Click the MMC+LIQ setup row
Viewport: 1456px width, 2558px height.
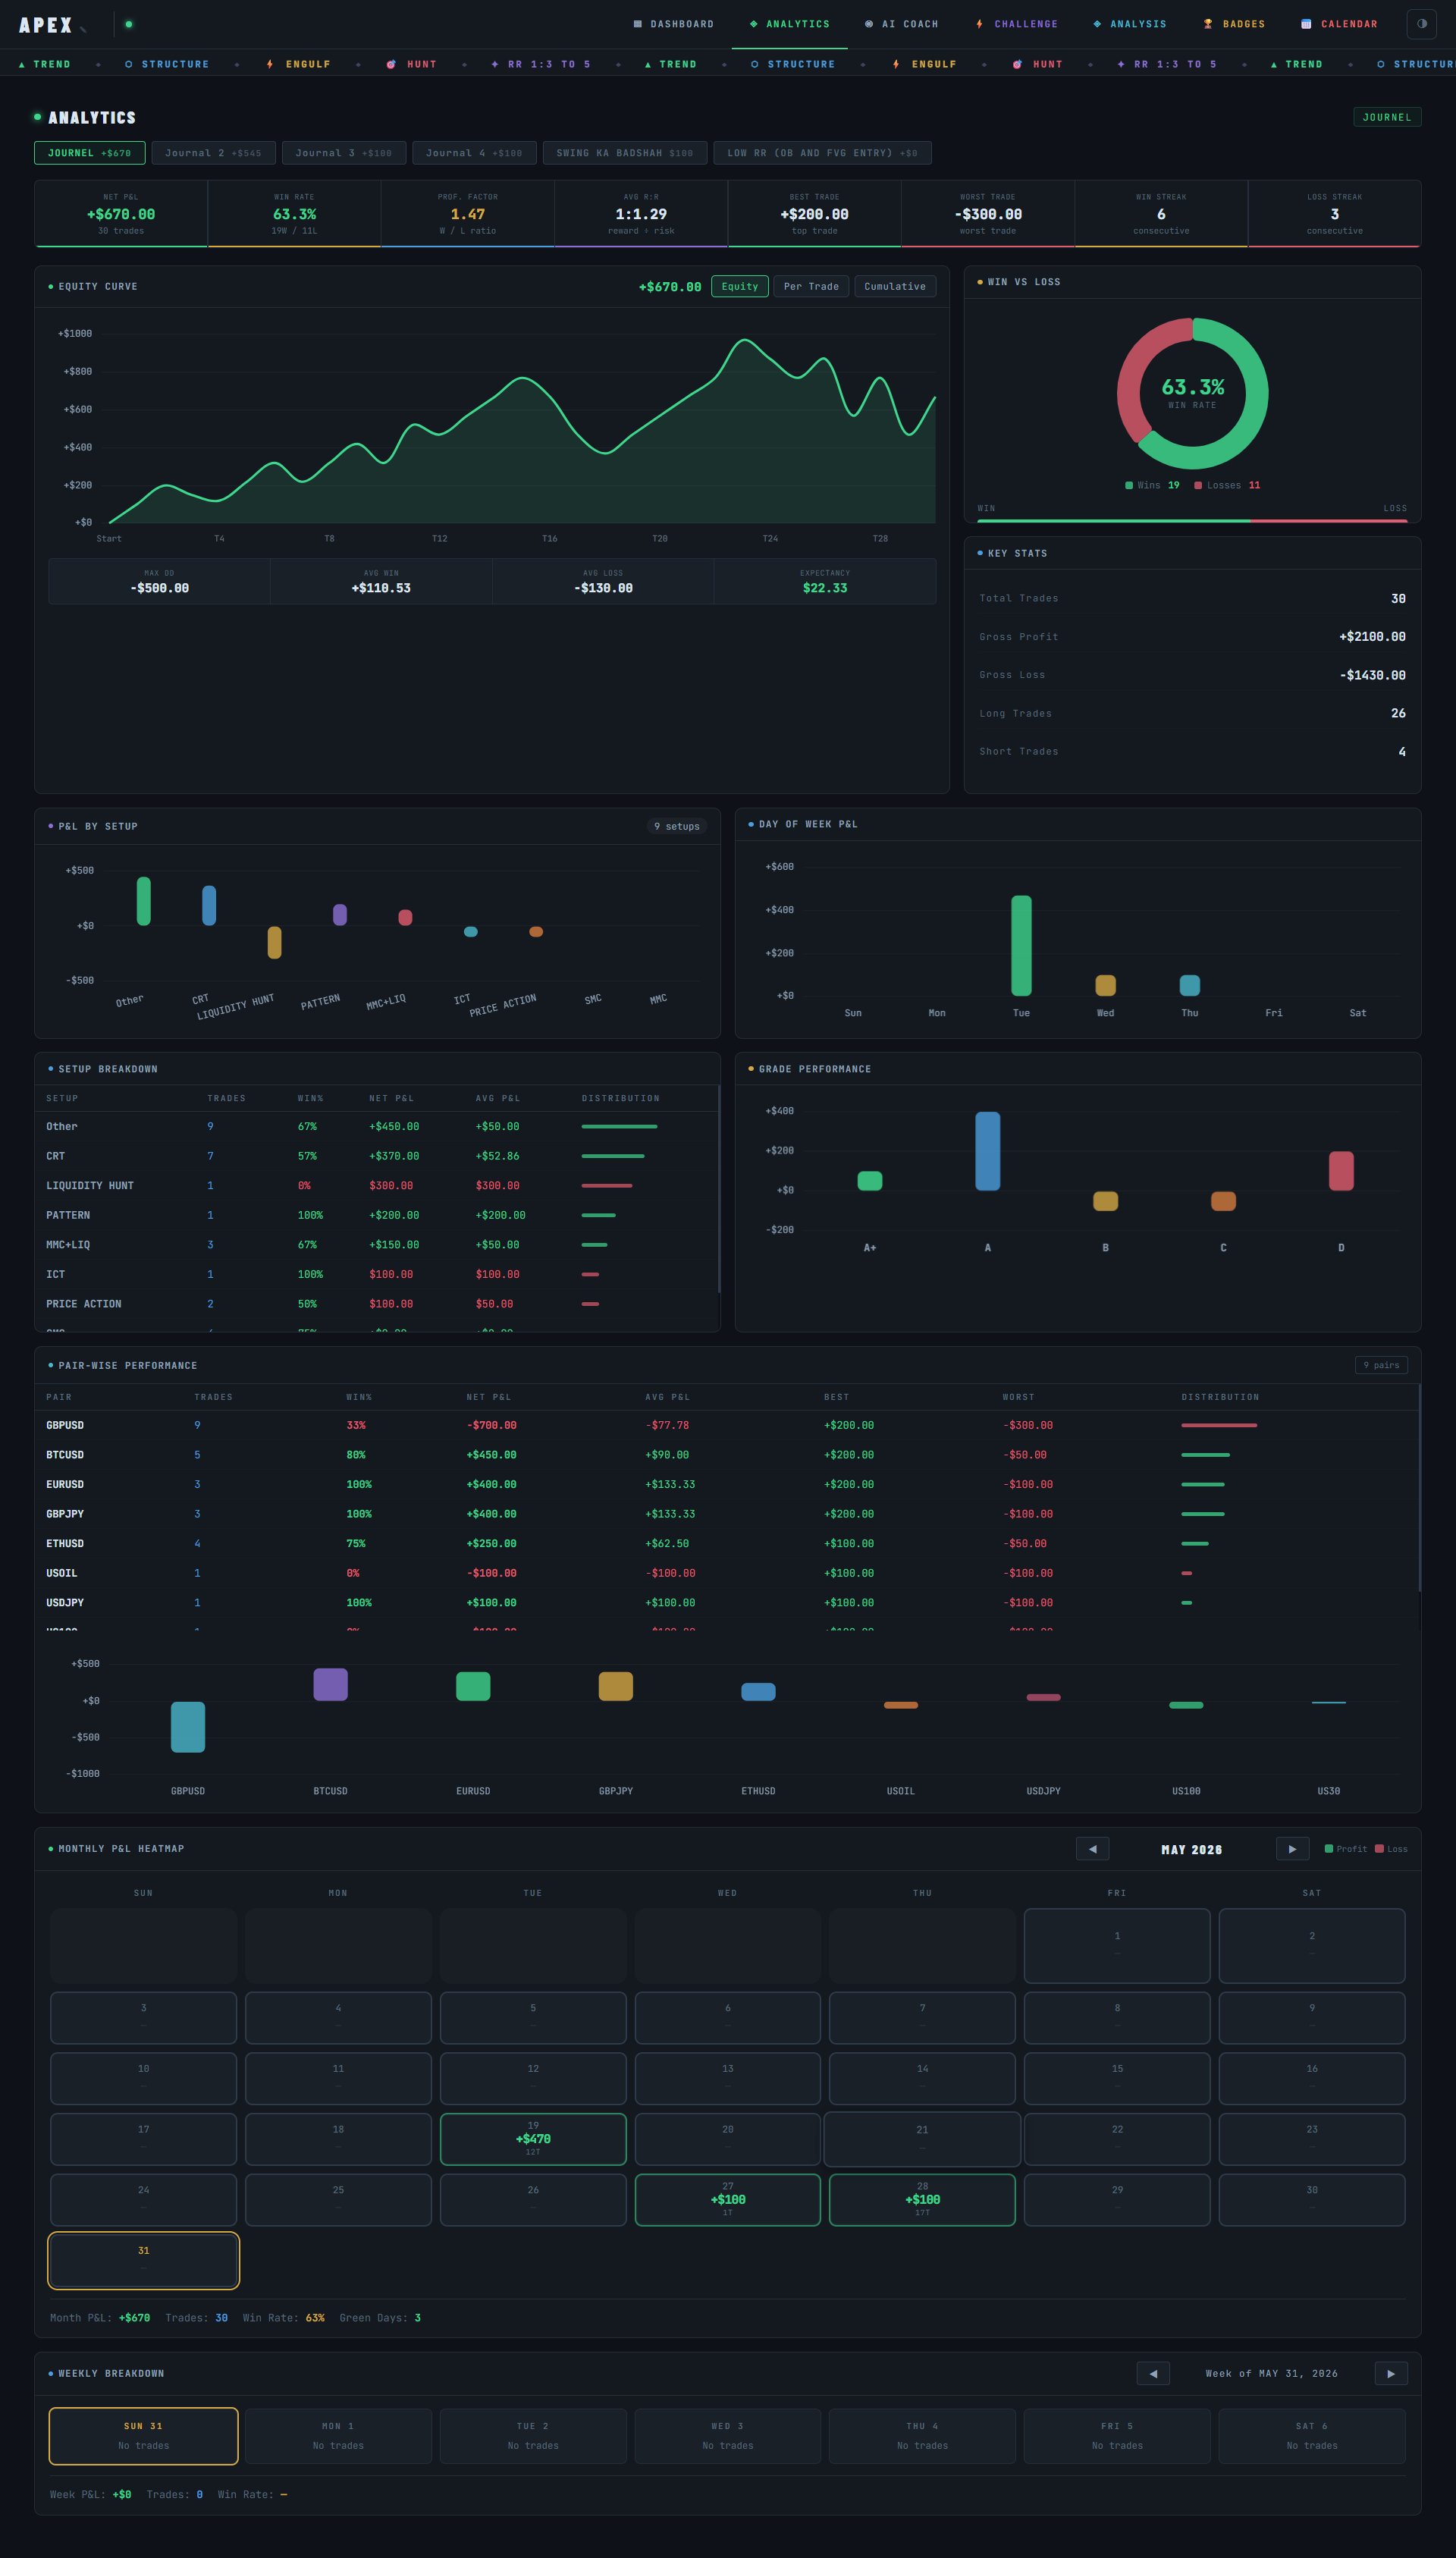(x=377, y=1245)
